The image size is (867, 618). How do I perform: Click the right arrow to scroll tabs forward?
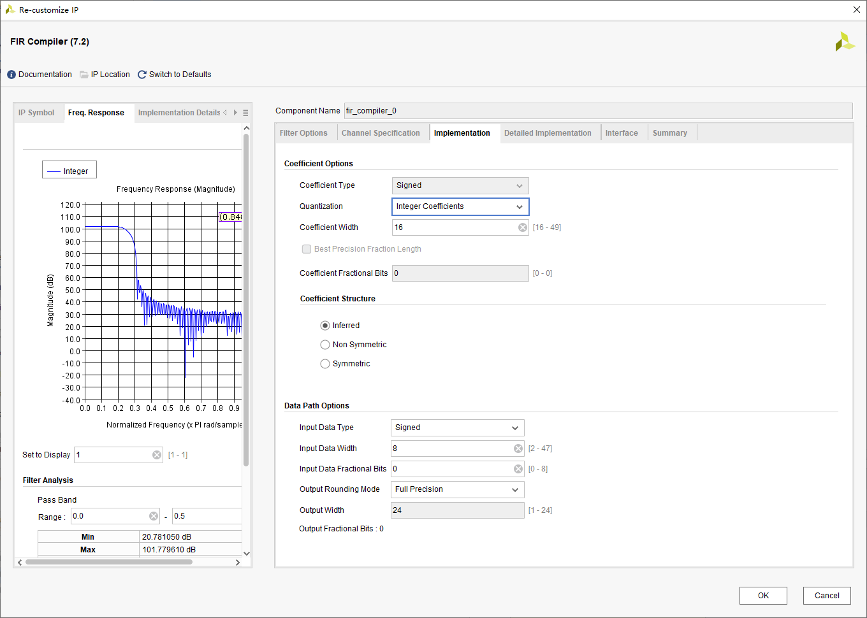coord(235,113)
